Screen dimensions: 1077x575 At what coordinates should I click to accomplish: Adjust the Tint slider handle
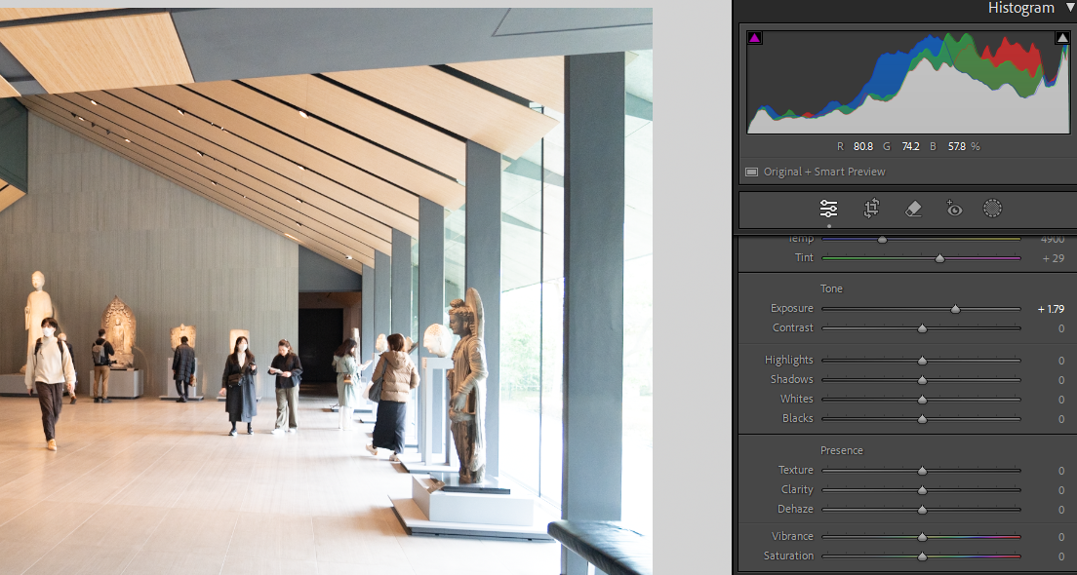939,258
